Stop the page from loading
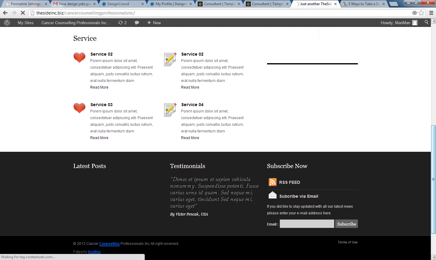The height and width of the screenshot is (260, 436). pos(23,13)
